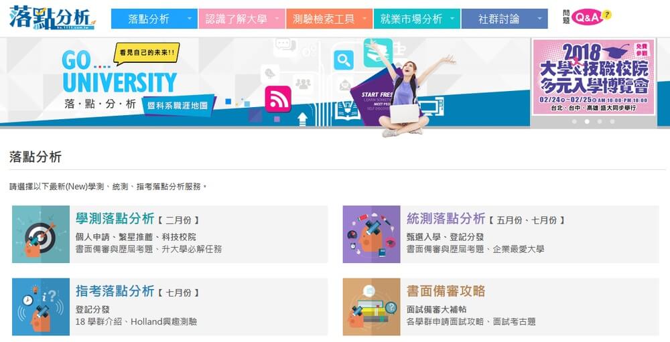Open the Q&A question bubble icon
The image size is (670, 342).
tap(591, 17)
